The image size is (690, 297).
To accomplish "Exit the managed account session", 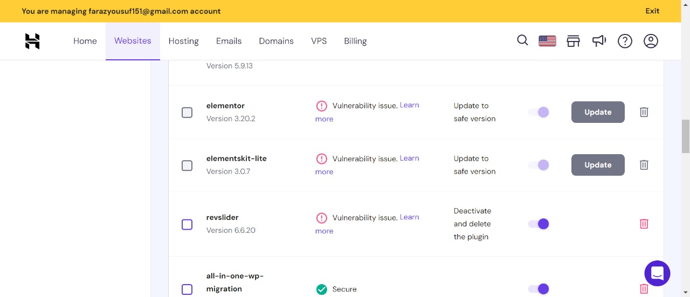I will pos(652,11).
